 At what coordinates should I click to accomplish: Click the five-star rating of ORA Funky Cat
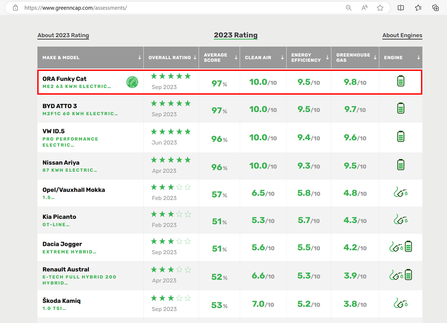click(171, 76)
